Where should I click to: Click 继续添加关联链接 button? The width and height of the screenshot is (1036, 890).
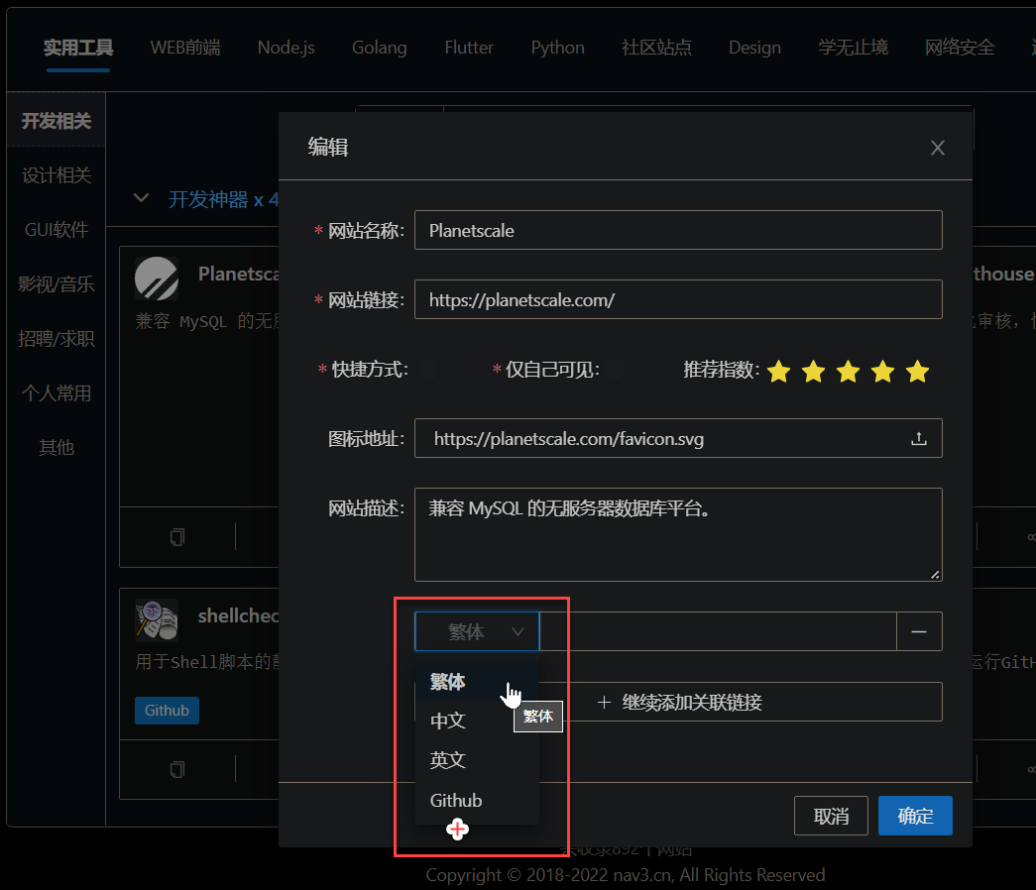678,702
